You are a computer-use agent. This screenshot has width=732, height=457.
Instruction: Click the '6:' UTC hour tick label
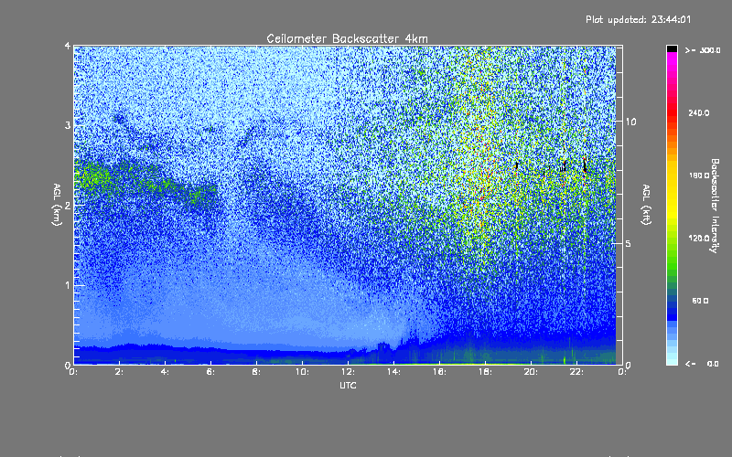pyautogui.click(x=211, y=372)
